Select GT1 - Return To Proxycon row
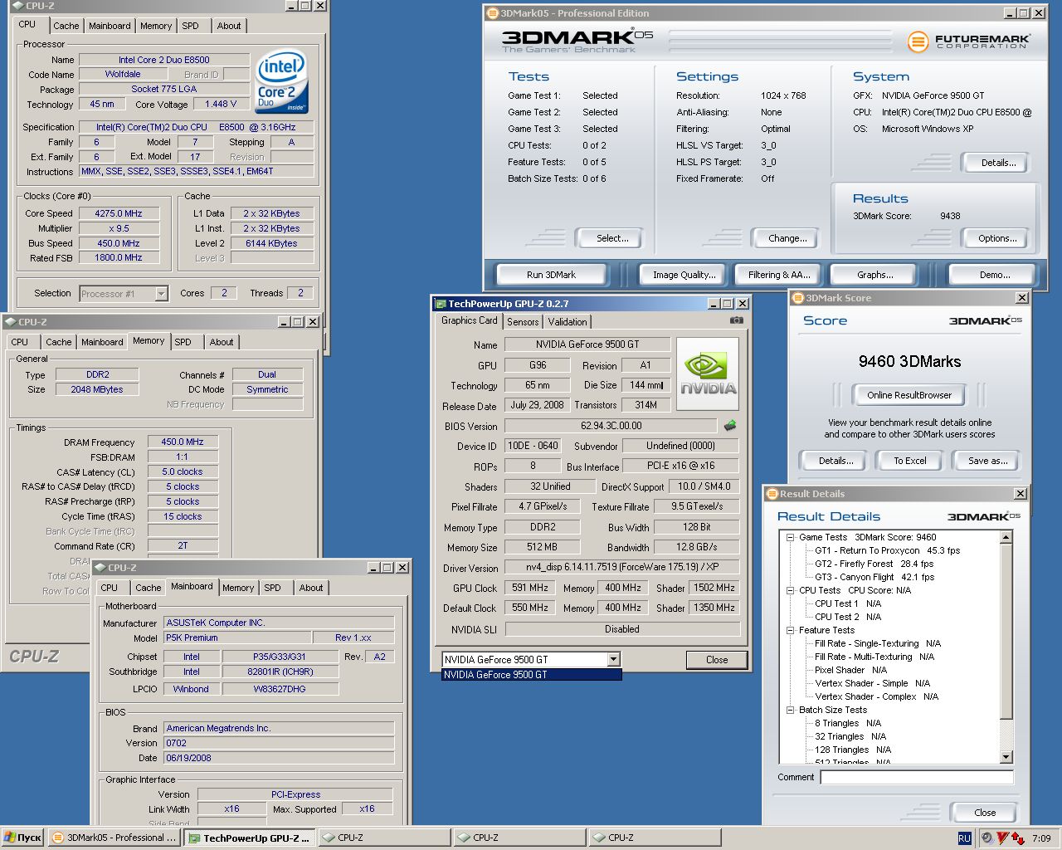Viewport: 1062px width, 850px height. click(x=887, y=550)
